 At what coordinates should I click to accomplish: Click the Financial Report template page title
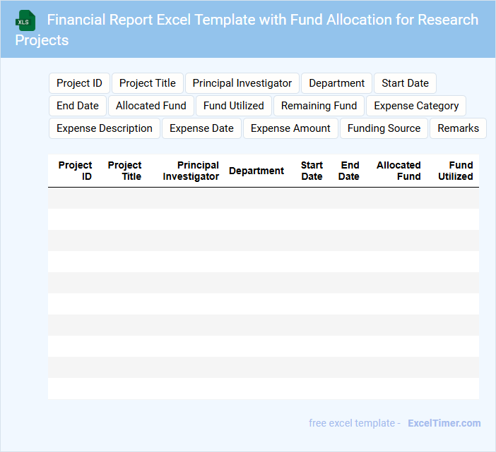click(247, 30)
